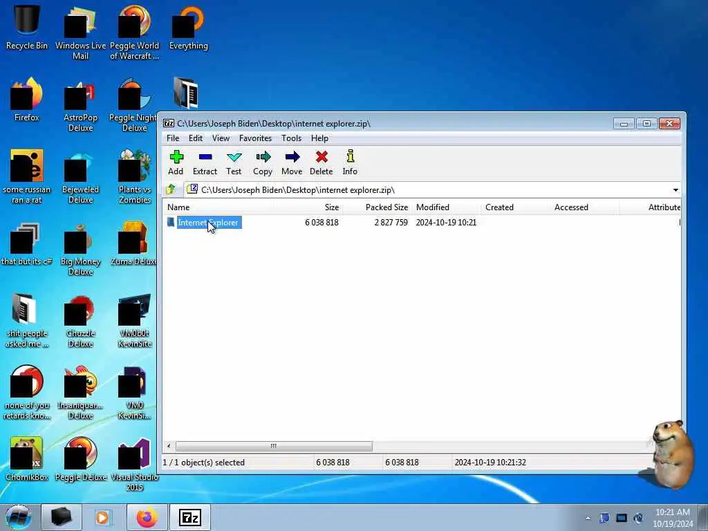
Task: Expand the address path dropdown arrow
Action: (x=676, y=190)
